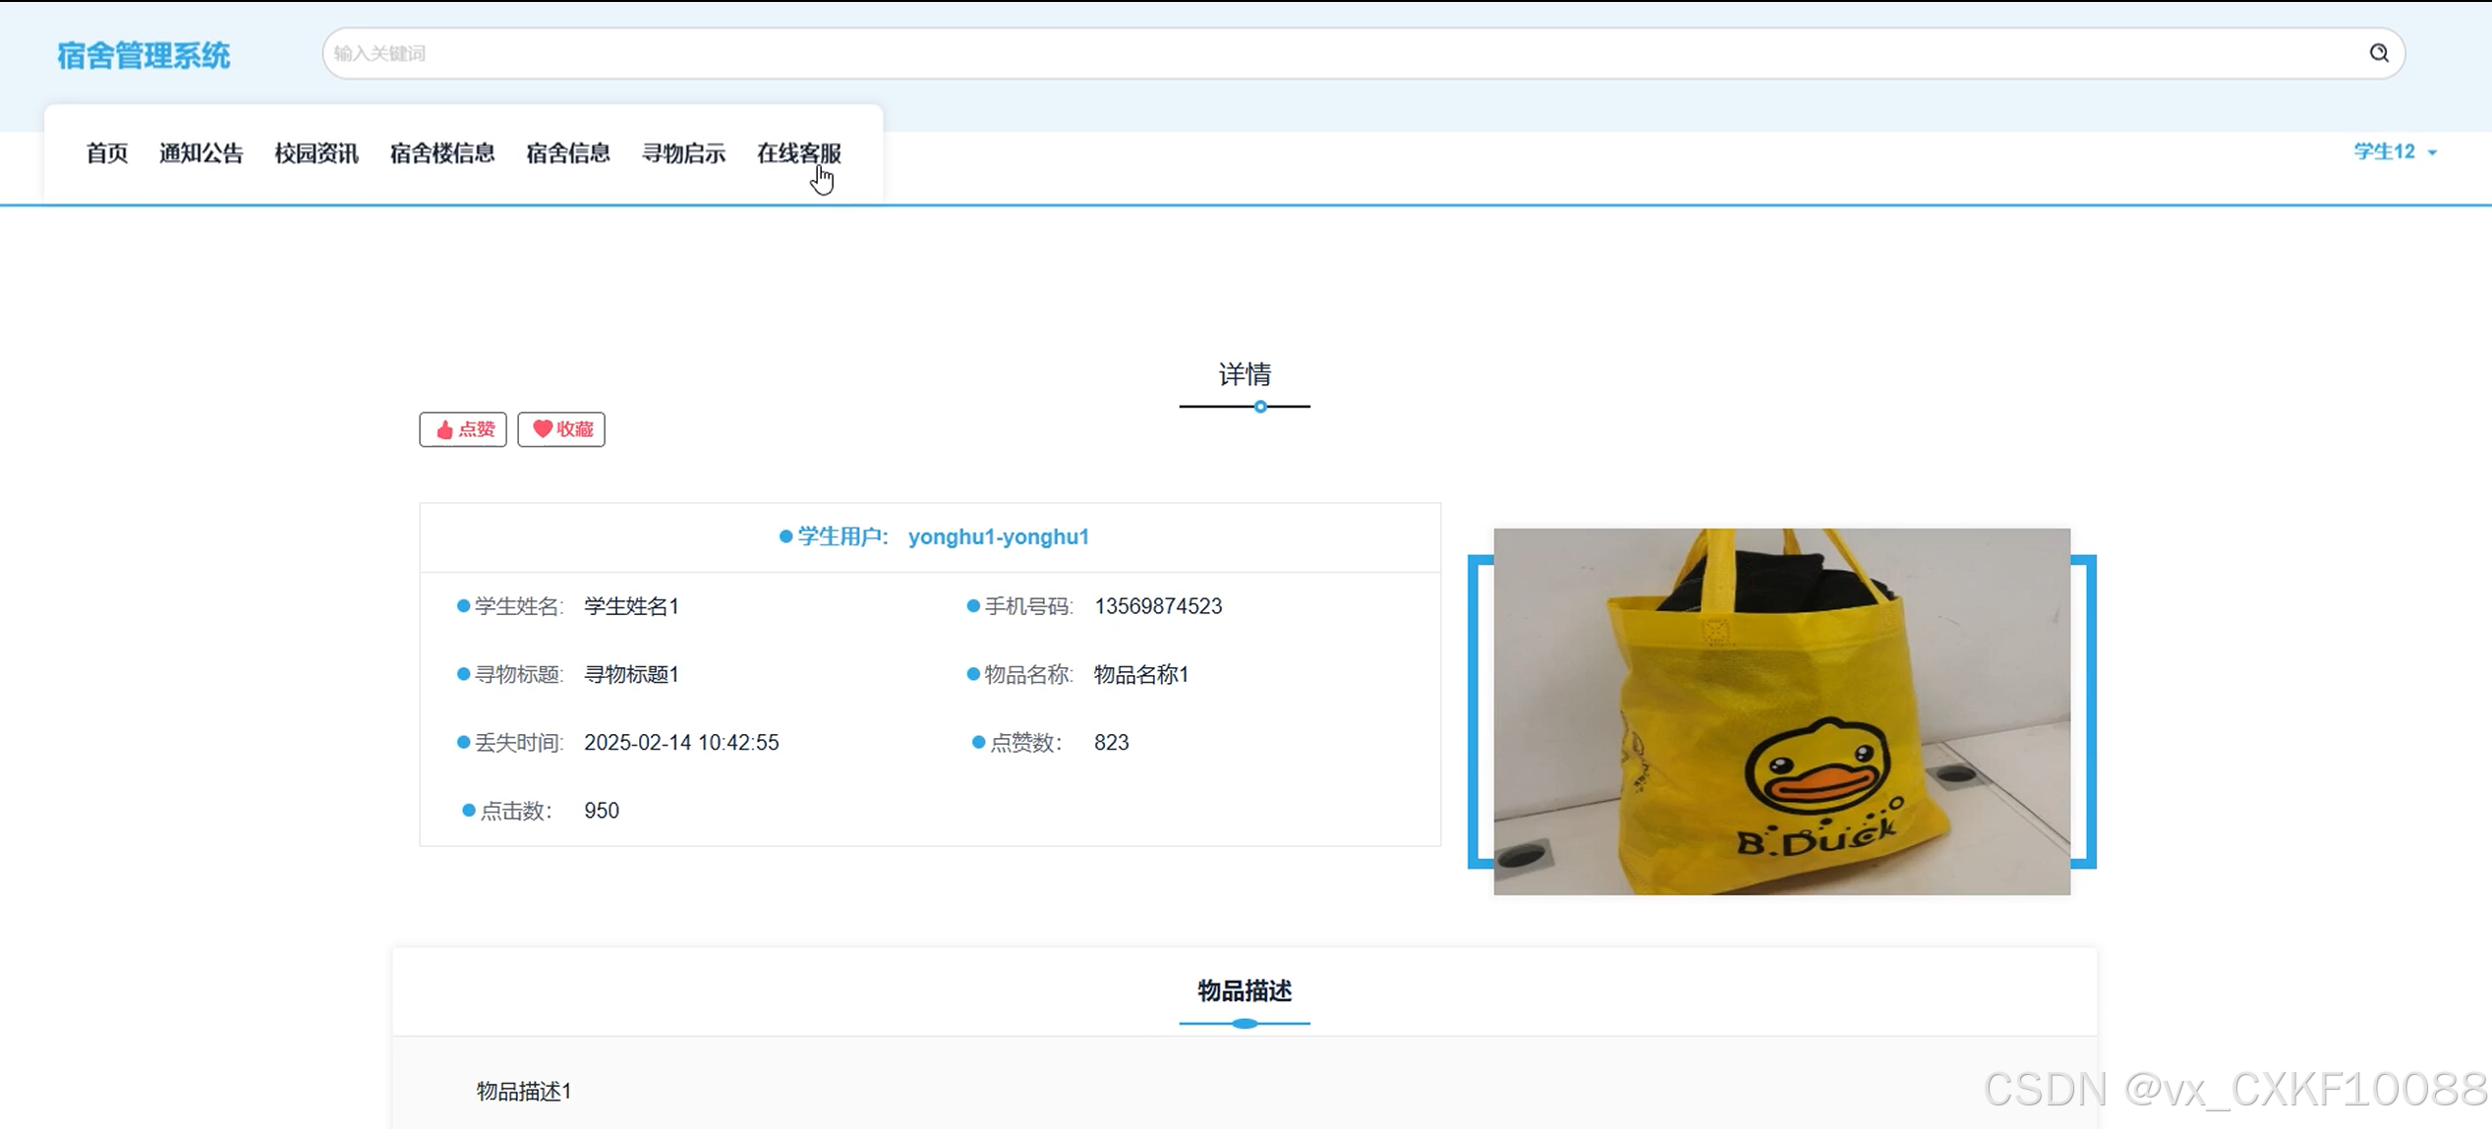Open the 校园资讯 menu item
The width and height of the screenshot is (2492, 1129).
pos(316,153)
